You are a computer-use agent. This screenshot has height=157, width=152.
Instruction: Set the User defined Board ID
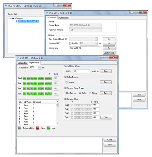[109, 39]
